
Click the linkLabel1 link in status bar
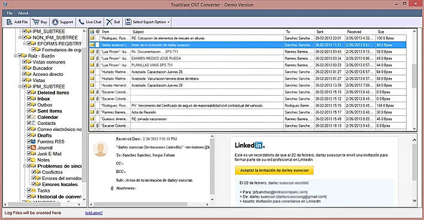pos(94,213)
